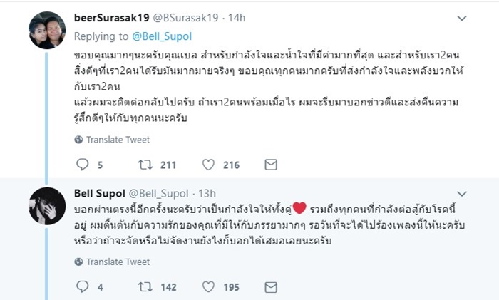The width and height of the screenshot is (499, 300).
Task: Like Bell Supol's tweet with heart icon
Action: point(209,287)
